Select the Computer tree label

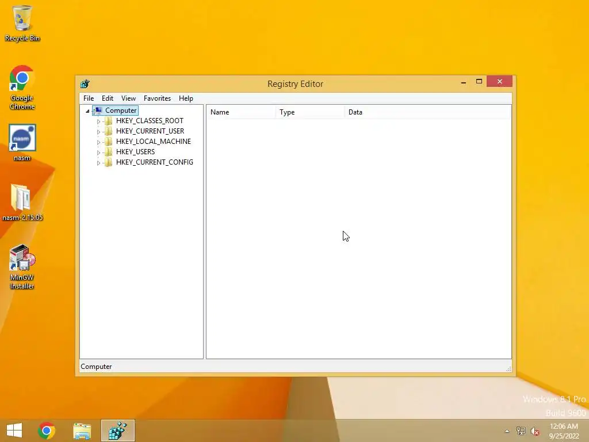pos(121,110)
